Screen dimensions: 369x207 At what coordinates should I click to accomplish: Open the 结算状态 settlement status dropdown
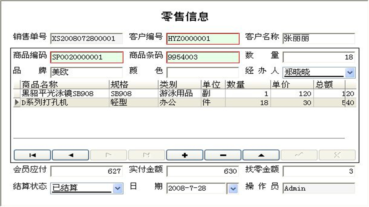pyautogui.click(x=118, y=188)
